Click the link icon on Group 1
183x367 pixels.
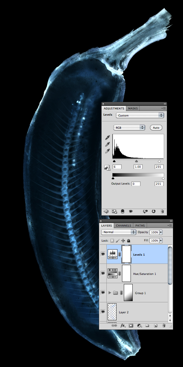[121, 293]
